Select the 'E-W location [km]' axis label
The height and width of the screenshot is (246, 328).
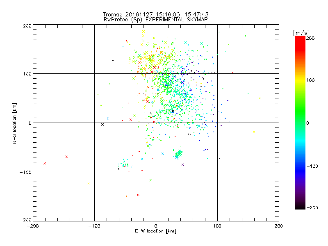pyautogui.click(x=155, y=231)
